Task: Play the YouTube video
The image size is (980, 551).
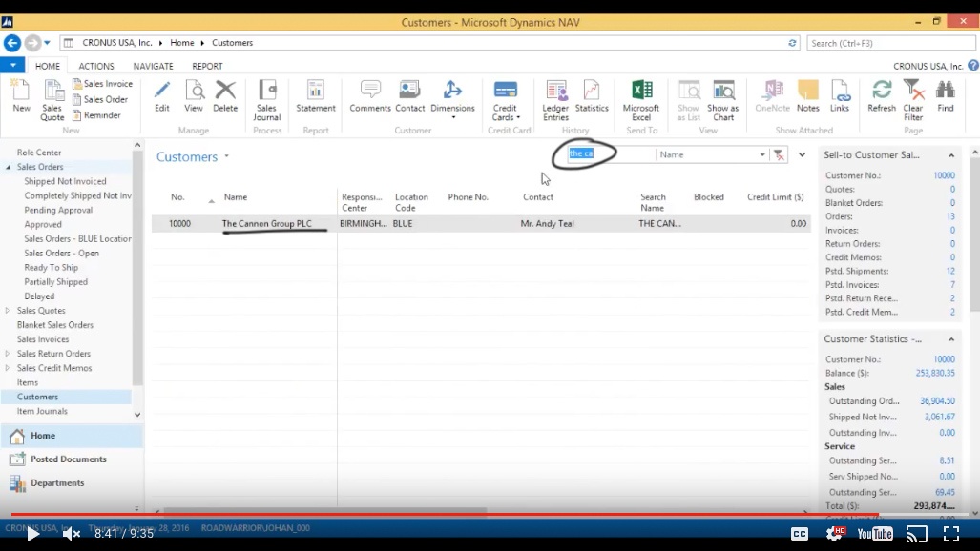Action: [x=32, y=534]
